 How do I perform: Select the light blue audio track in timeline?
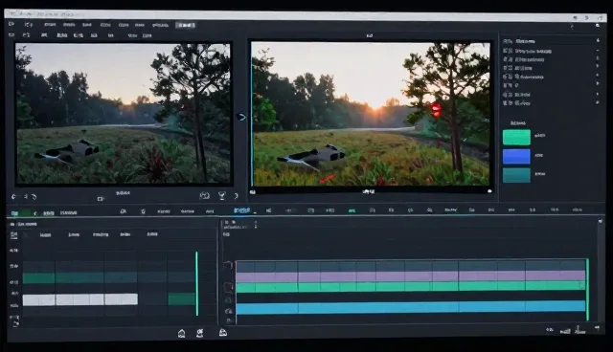(x=411, y=307)
